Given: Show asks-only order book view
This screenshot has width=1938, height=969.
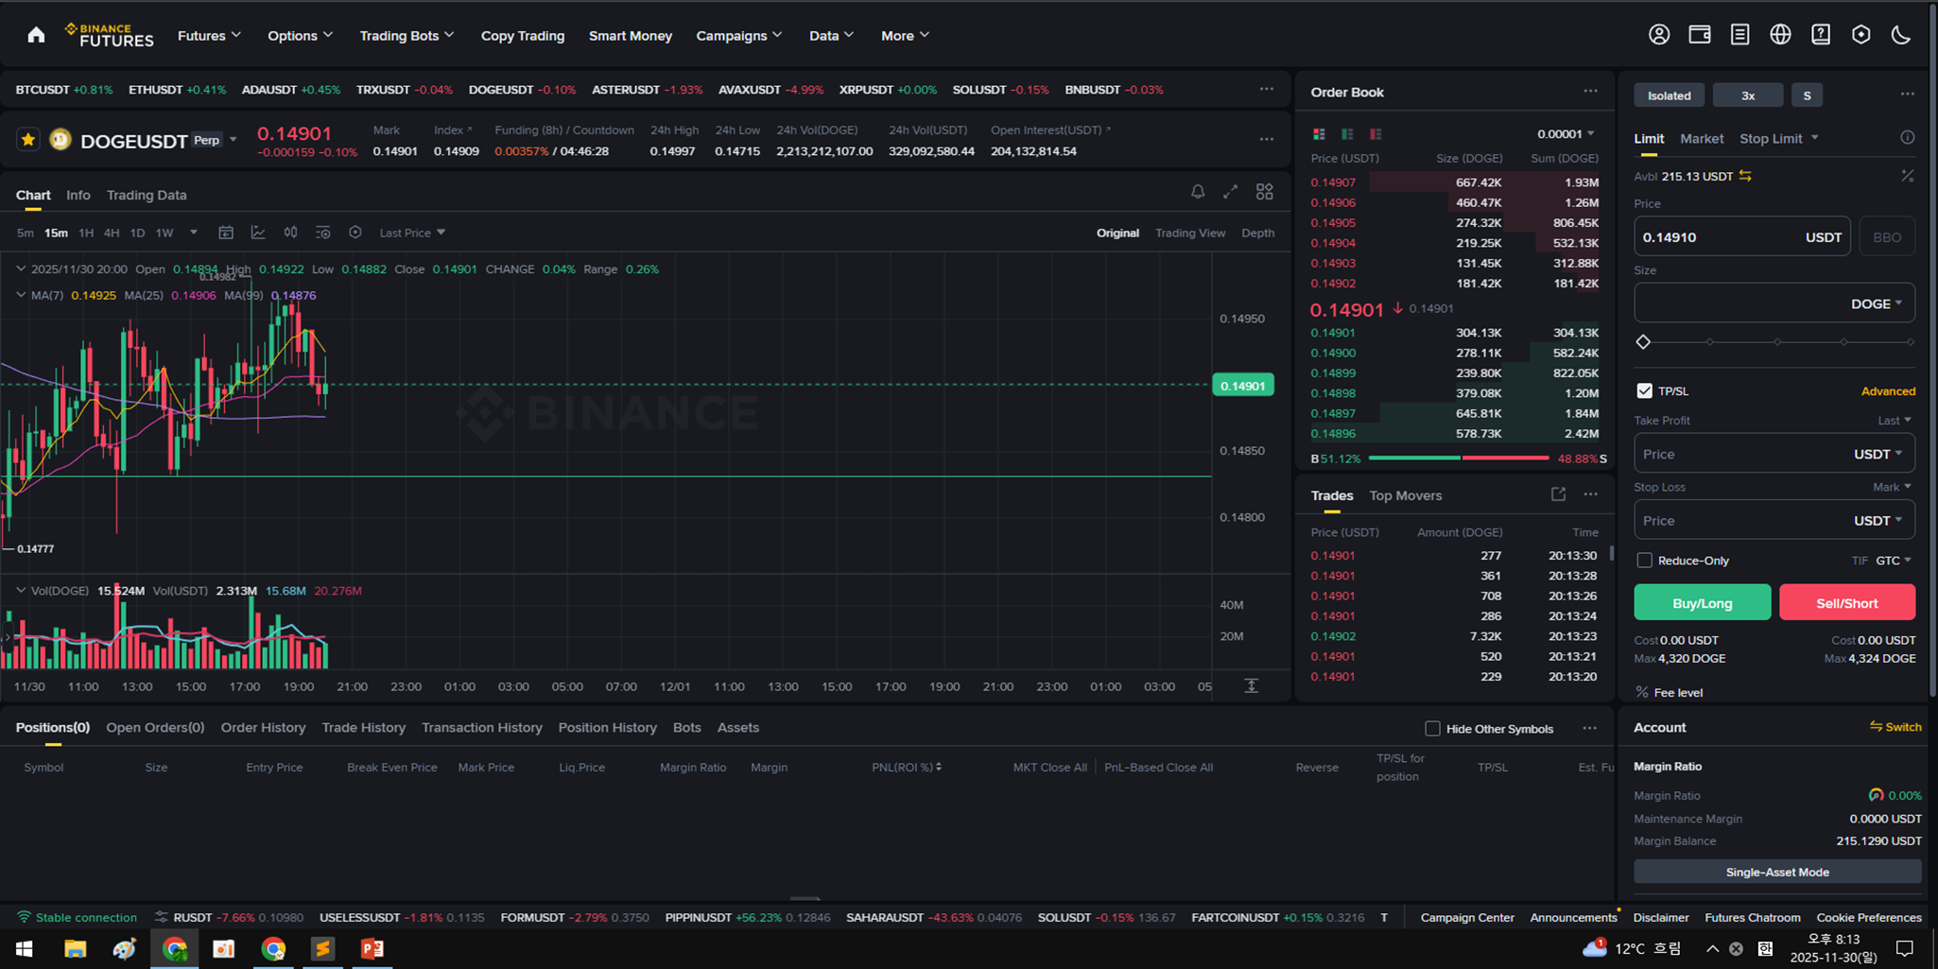Looking at the screenshot, I should [x=1376, y=134].
